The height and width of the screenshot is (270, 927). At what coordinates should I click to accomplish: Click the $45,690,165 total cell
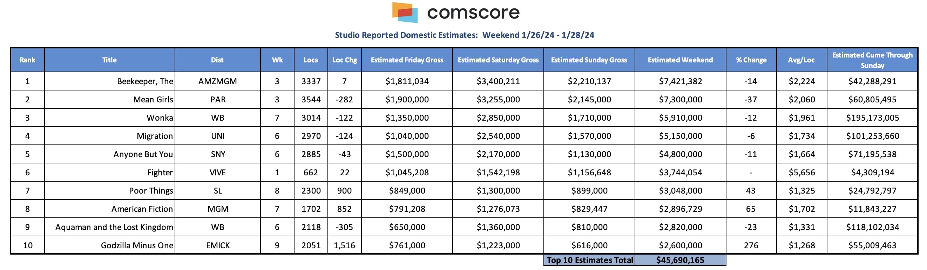680,260
